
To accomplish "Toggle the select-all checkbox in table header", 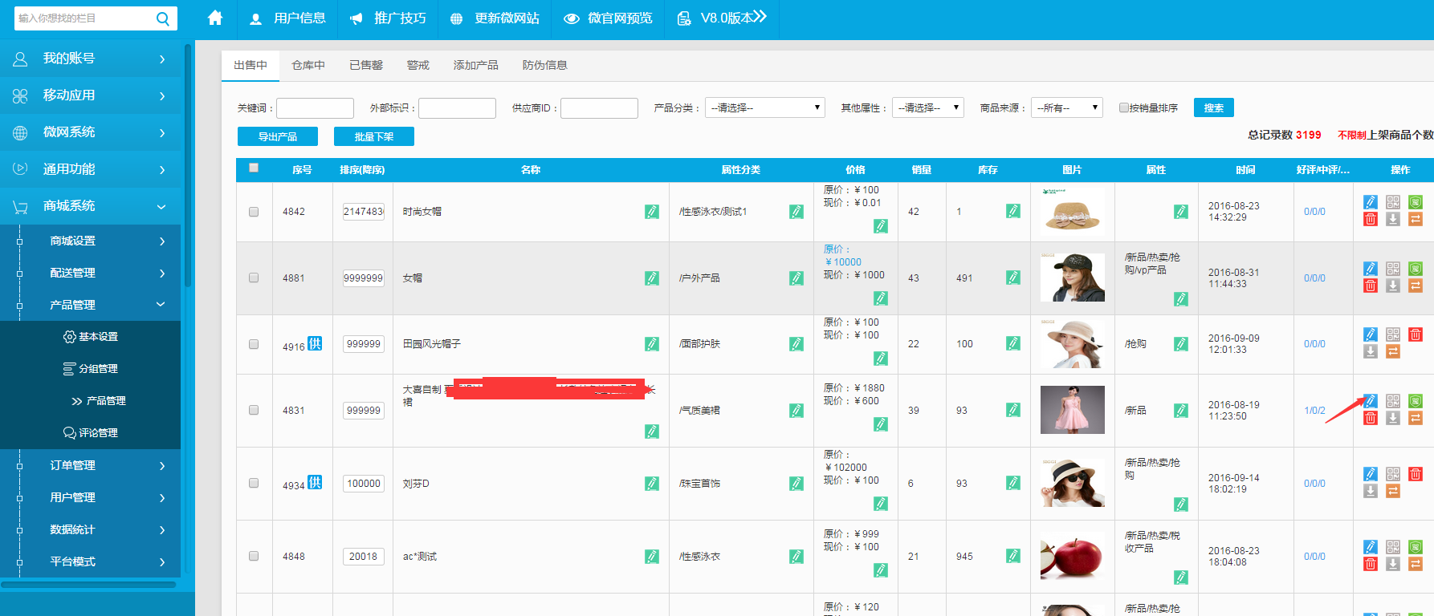I will pos(254,168).
